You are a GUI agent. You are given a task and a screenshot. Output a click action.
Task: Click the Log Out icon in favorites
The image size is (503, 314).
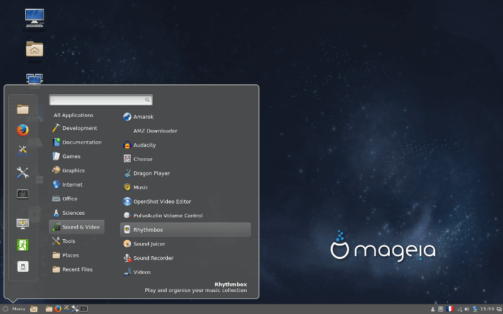[23, 245]
